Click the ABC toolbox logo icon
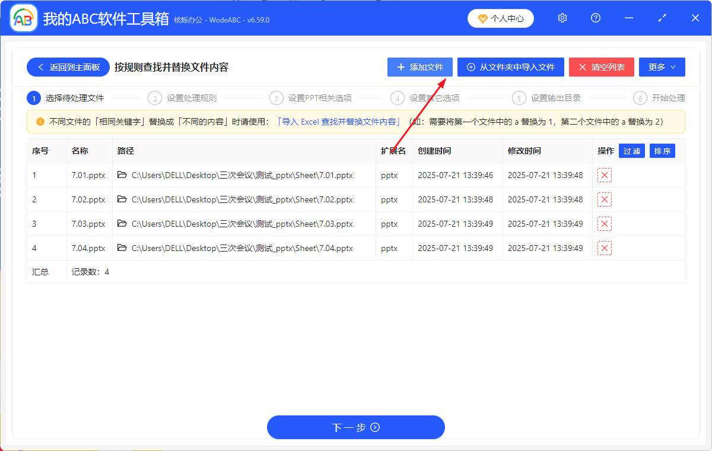Image resolution: width=712 pixels, height=451 pixels. (x=23, y=18)
